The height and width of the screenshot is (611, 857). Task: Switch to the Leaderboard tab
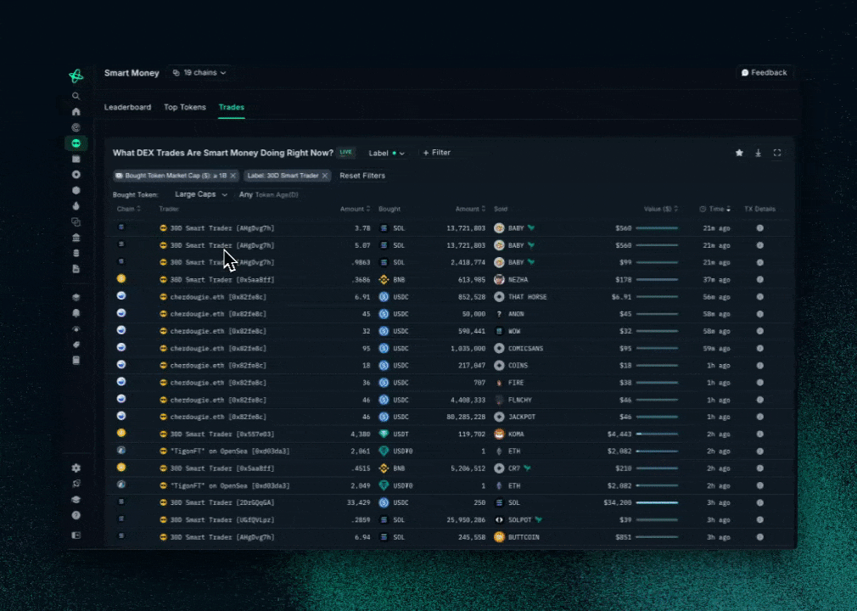pos(127,108)
